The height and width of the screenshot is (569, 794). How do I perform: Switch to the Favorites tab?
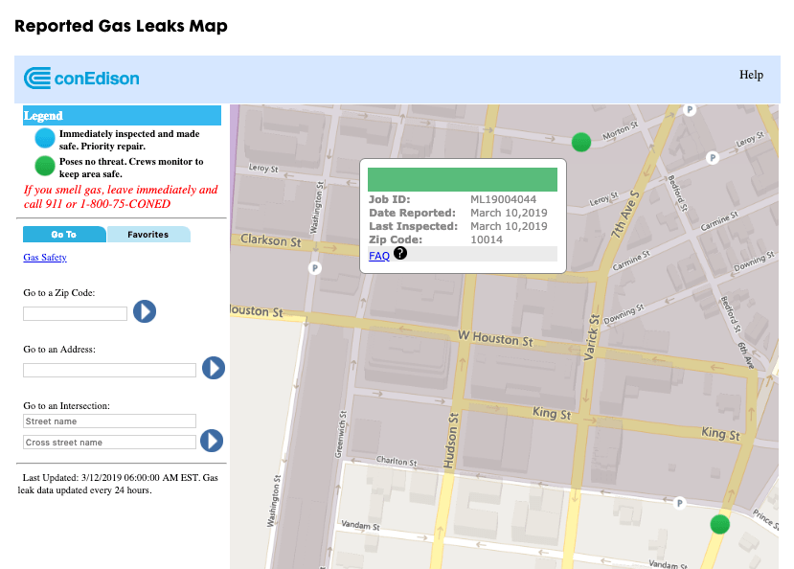pyautogui.click(x=148, y=234)
